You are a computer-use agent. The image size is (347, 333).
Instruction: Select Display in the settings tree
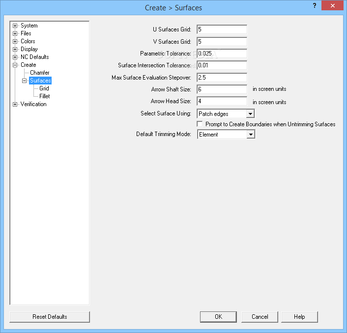coord(29,49)
